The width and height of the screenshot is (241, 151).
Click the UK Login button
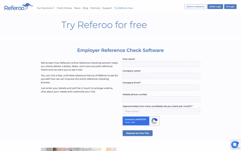[x=230, y=7]
